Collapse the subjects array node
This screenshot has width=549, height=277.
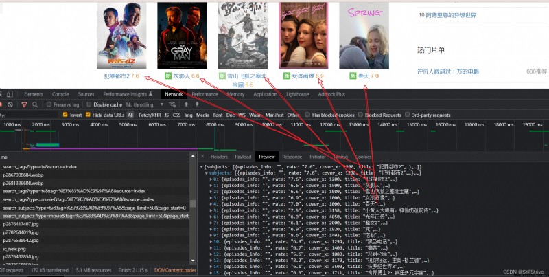[207, 173]
